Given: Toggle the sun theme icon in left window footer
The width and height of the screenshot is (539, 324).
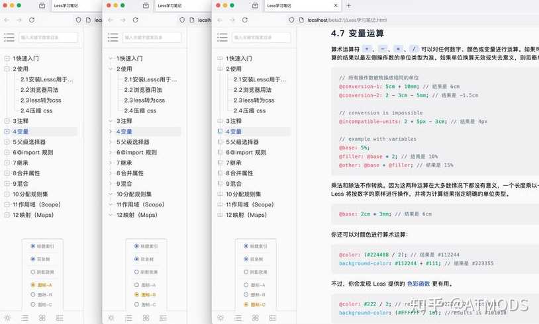Looking at the screenshot, I should [7, 318].
